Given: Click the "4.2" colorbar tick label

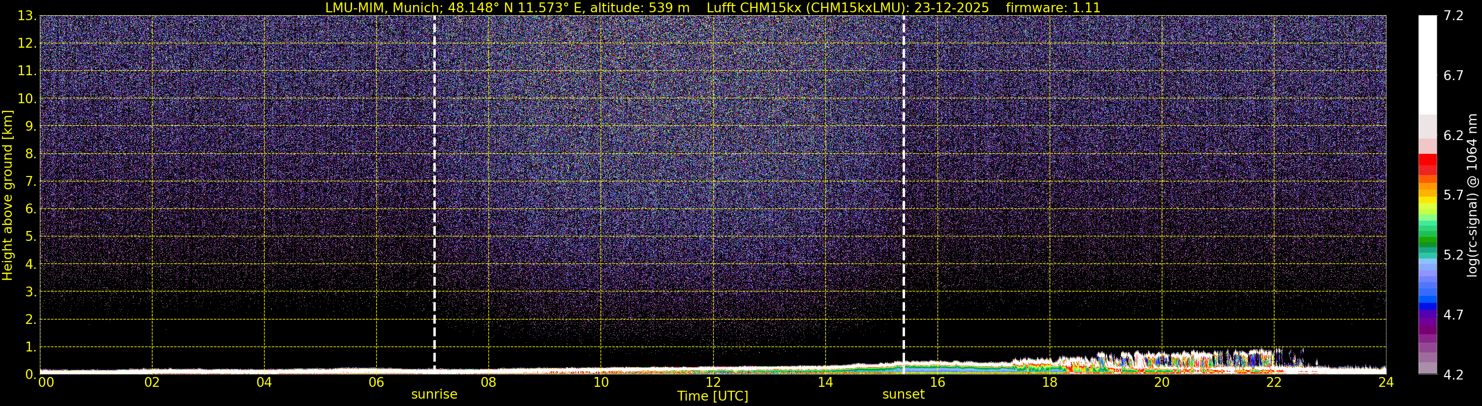Looking at the screenshot, I should click(1453, 375).
